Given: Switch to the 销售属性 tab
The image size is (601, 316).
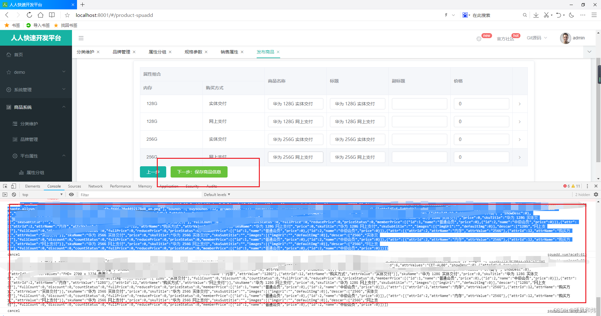Looking at the screenshot, I should click(x=229, y=52).
